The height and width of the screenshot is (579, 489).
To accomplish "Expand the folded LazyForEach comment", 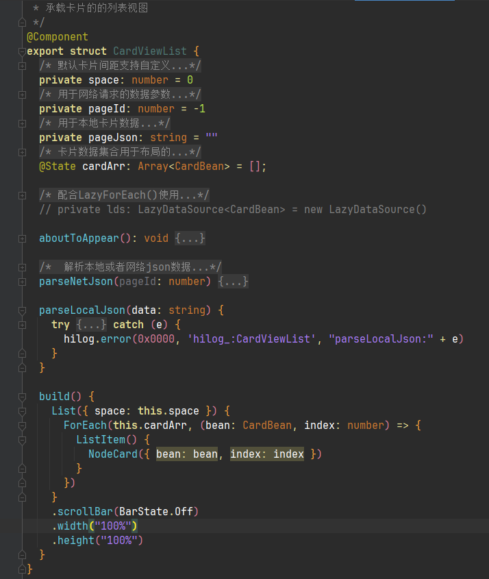I will [22, 195].
